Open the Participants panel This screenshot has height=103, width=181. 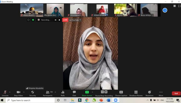pos(48,93)
